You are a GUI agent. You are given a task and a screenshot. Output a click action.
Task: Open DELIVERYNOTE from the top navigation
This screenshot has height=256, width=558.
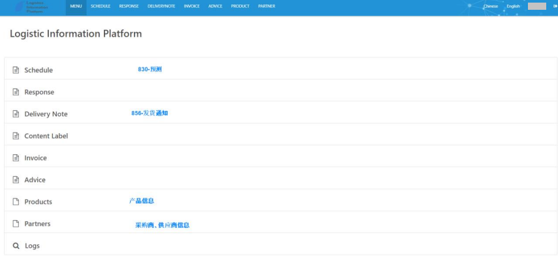pyautogui.click(x=161, y=6)
